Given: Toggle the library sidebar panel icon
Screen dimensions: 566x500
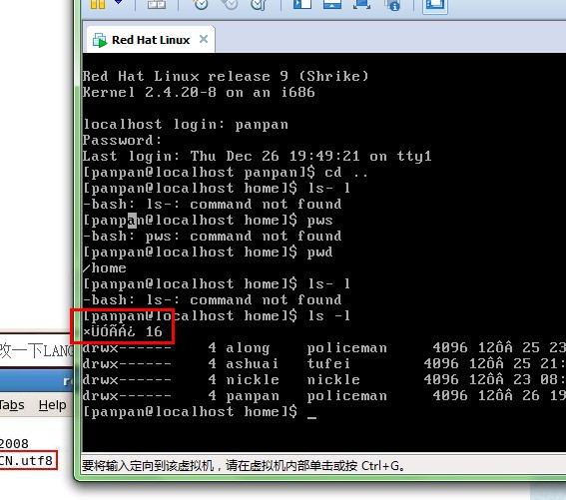Looking at the screenshot, I should pos(302,4).
